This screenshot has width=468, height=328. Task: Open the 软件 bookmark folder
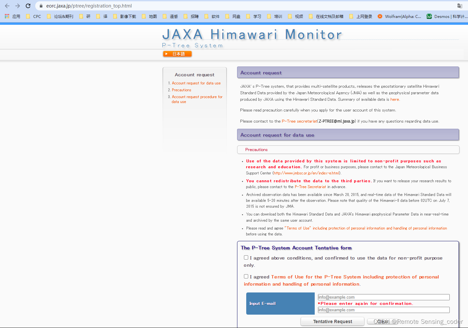212,16
